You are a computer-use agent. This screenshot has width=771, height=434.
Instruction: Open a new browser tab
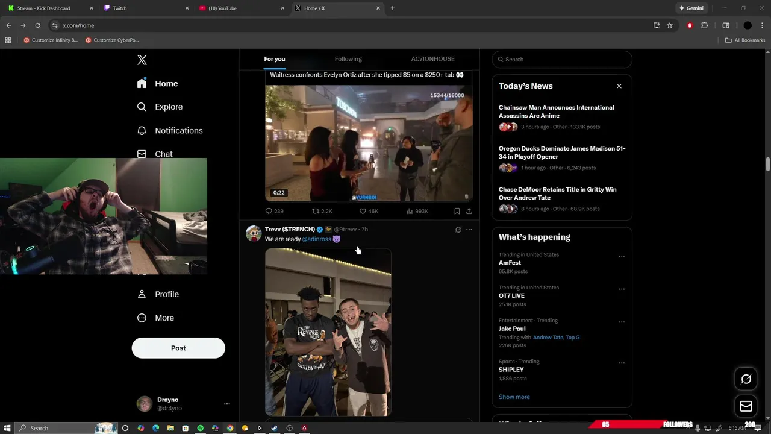click(x=392, y=8)
